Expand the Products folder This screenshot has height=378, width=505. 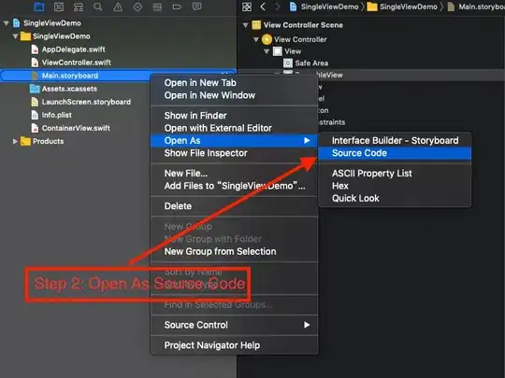pyautogui.click(x=15, y=141)
